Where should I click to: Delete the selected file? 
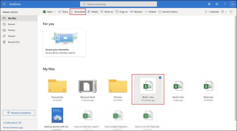click(x=93, y=12)
